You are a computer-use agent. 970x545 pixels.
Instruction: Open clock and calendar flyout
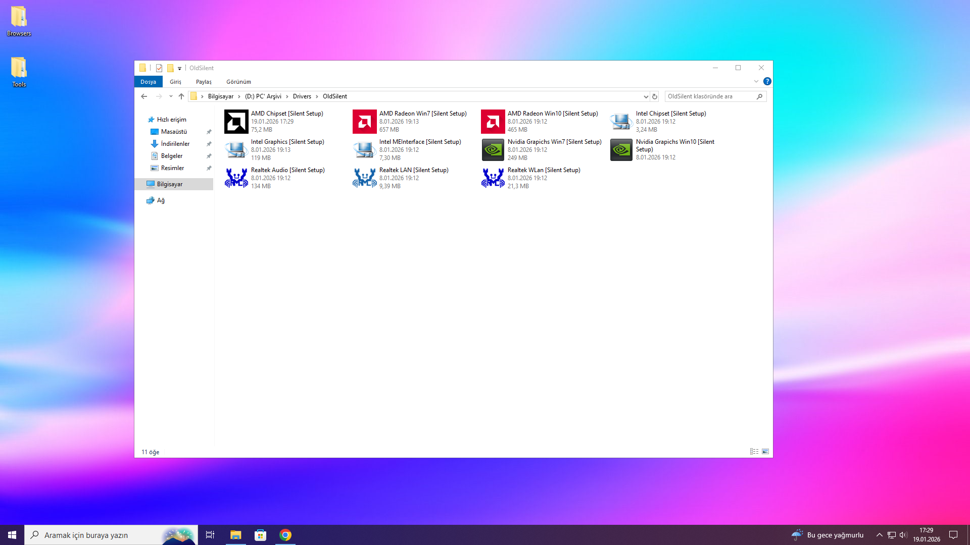[x=927, y=535]
